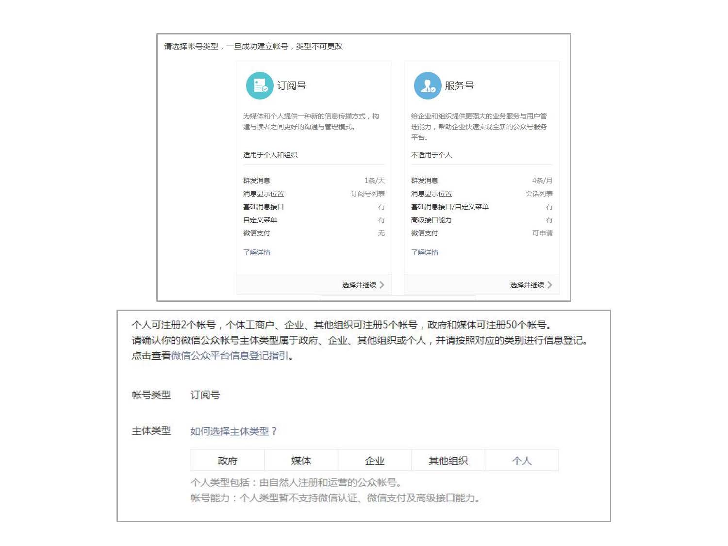The image size is (728, 546).
Task: Click the 会话列表 value
Action: [539, 194]
